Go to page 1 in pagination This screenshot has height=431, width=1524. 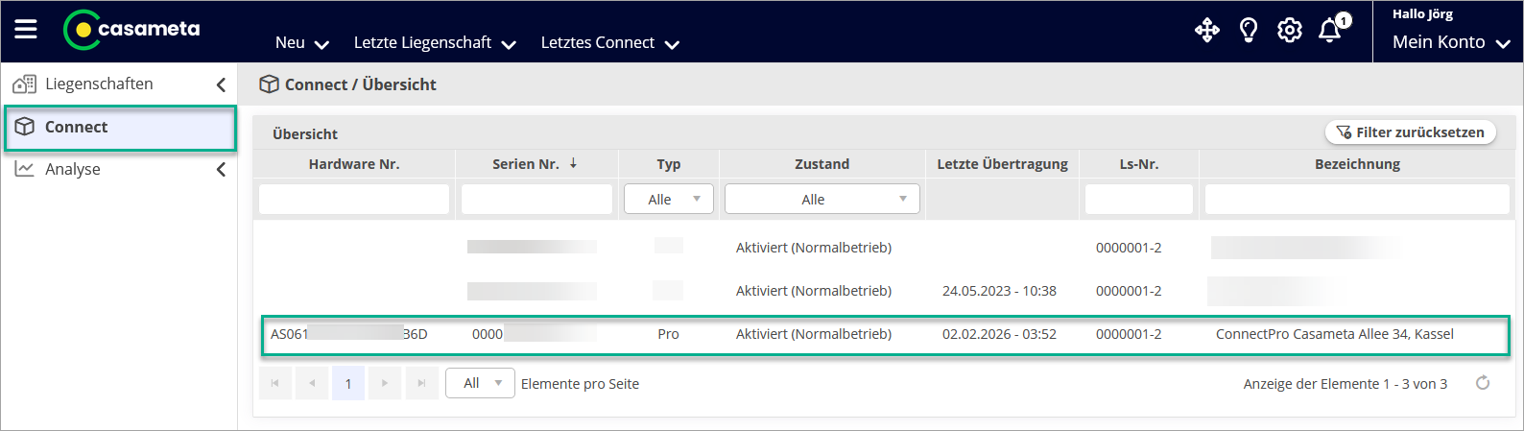[347, 383]
